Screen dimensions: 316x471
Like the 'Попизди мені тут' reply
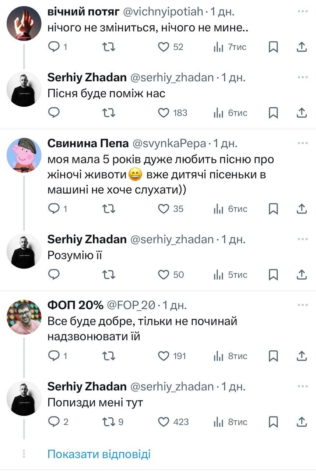tap(164, 422)
